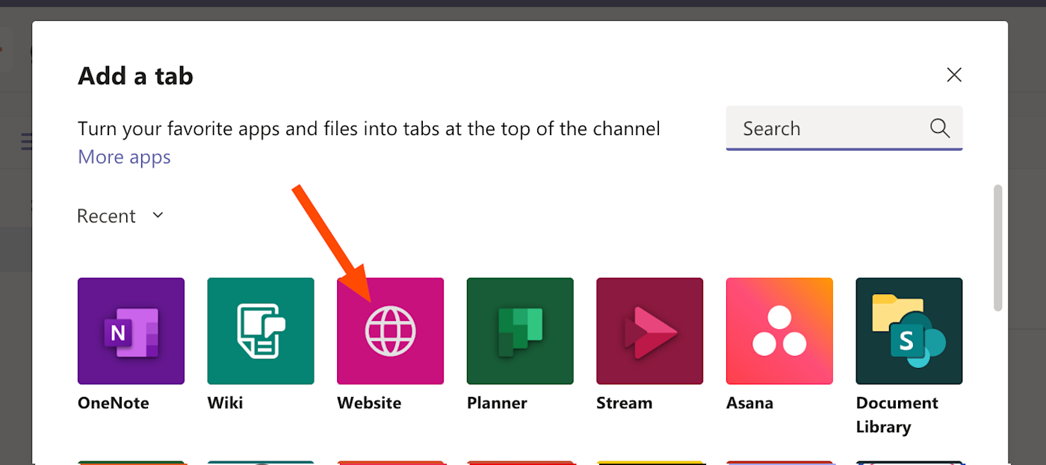Click the Wiki label text
The image size is (1046, 465).
(225, 403)
